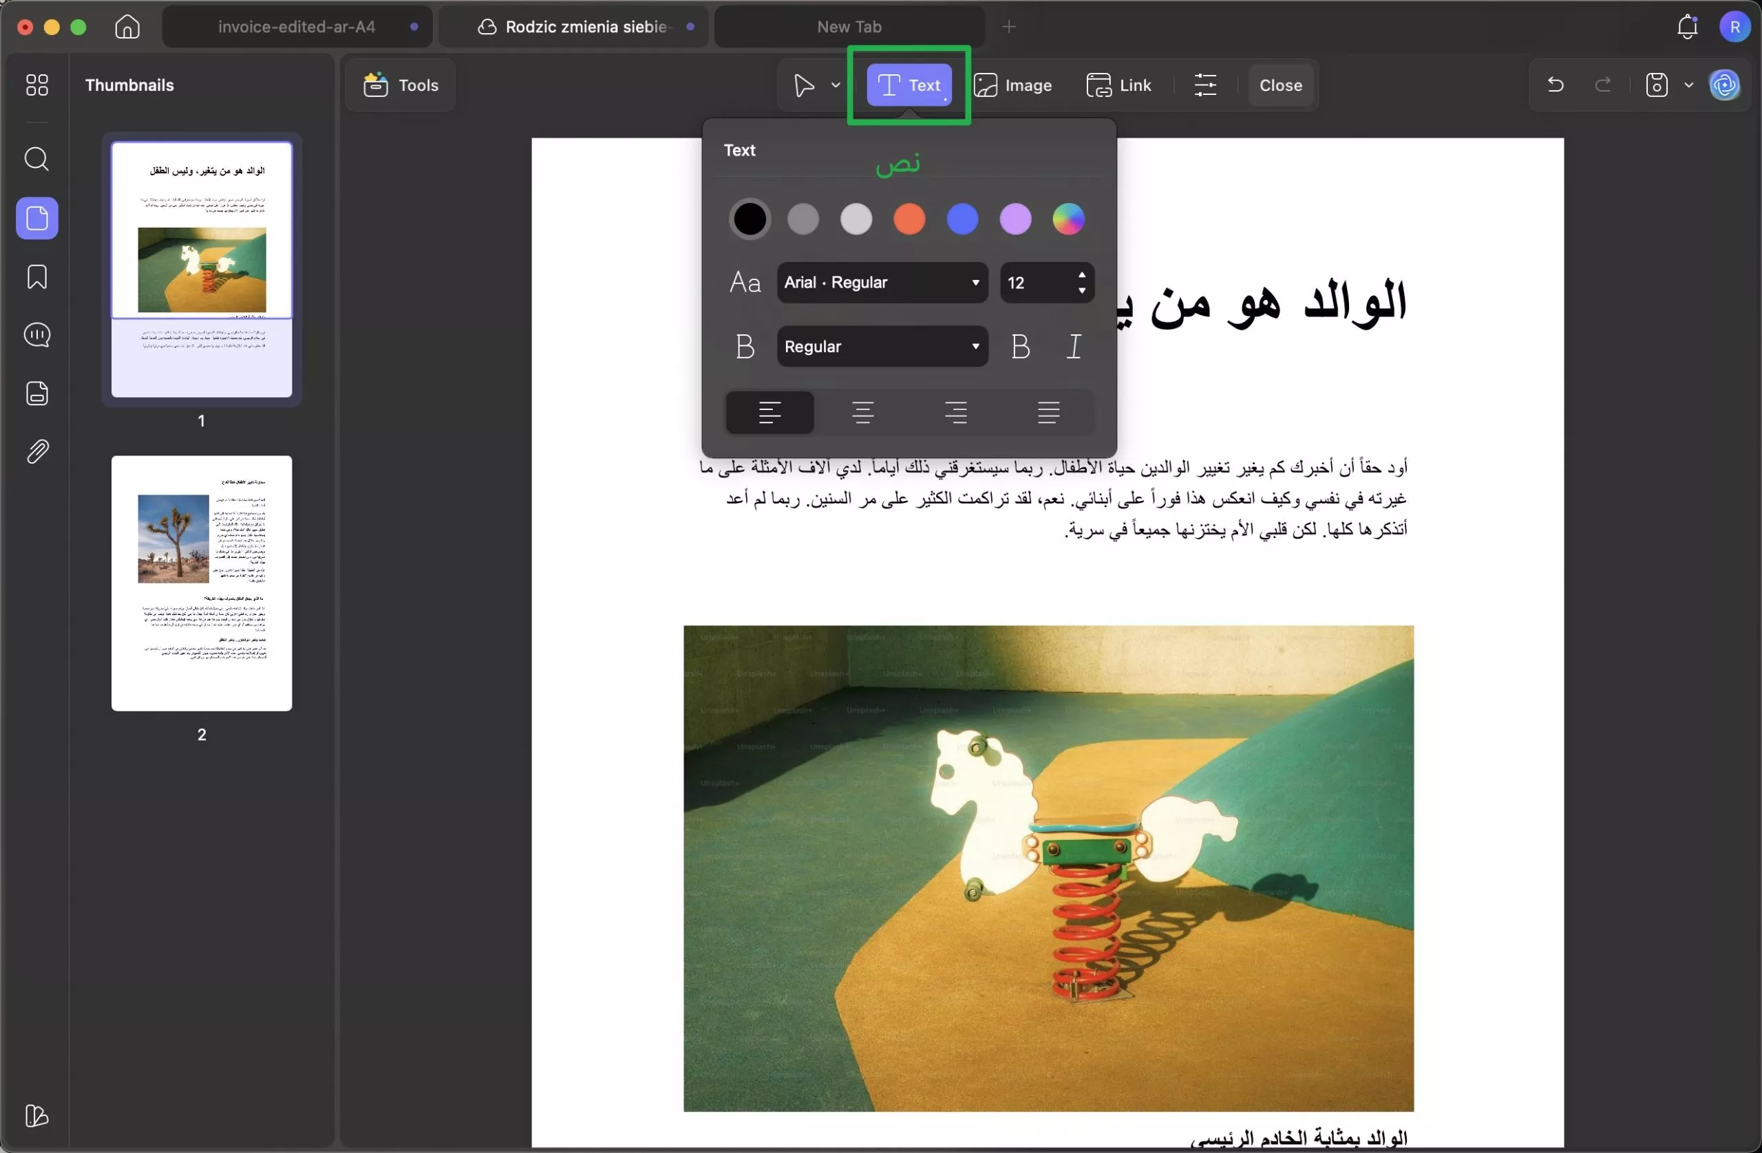The height and width of the screenshot is (1153, 1762).
Task: Select the Link tool in the toolbar
Action: [x=1119, y=85]
